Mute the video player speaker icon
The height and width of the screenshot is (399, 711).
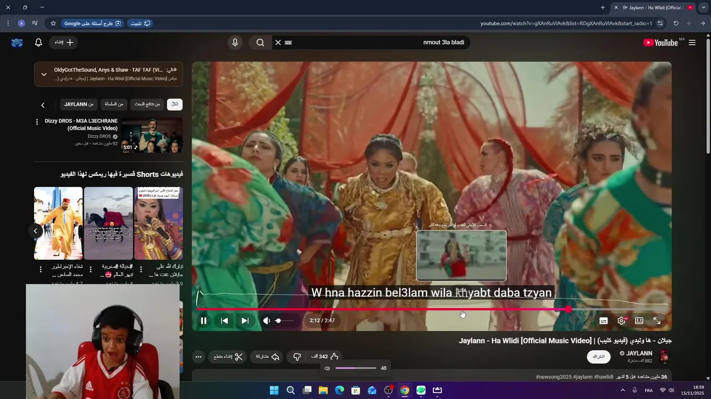(x=266, y=321)
